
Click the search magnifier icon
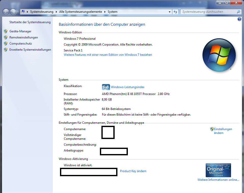pyautogui.click(x=238, y=12)
